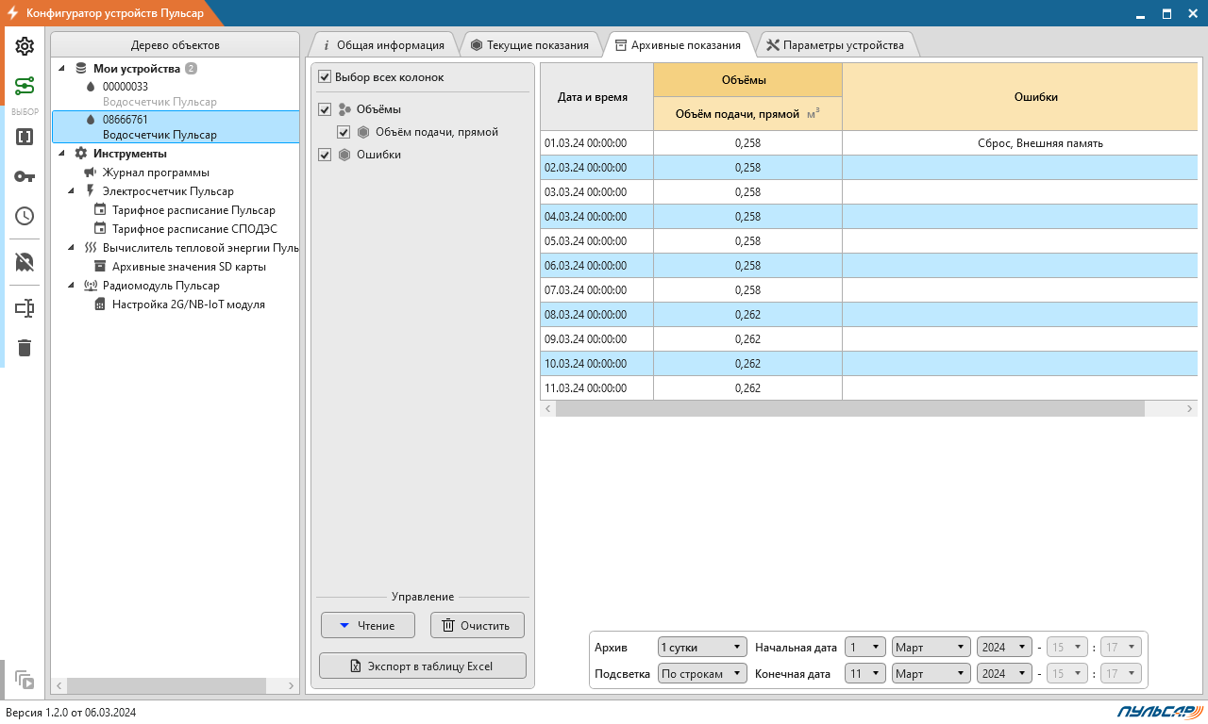Click the SIM card icon of 2G/NB-IoT
This screenshot has width=1208, height=724.
(100, 304)
